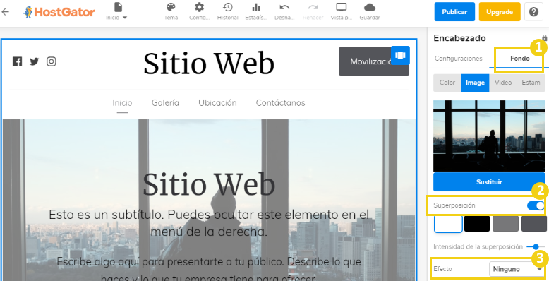Click the Sitio Web hero heading
Image resolution: width=549 pixels, height=281 pixels.
tap(209, 184)
